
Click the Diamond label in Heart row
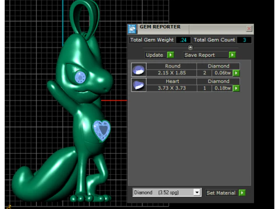click(x=219, y=81)
